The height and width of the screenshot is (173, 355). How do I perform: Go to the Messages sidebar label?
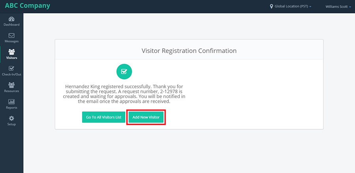click(x=11, y=41)
